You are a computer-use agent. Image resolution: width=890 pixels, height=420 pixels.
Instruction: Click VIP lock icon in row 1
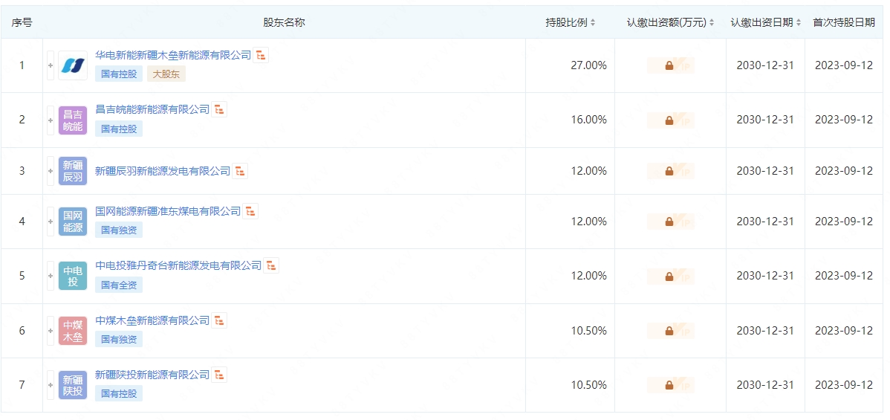pyautogui.click(x=669, y=65)
